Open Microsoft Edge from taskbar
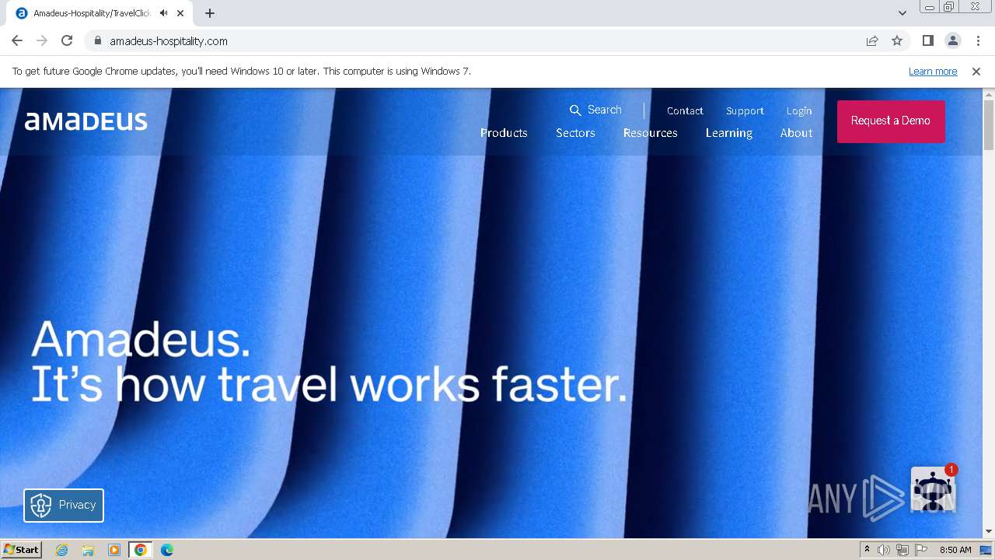The height and width of the screenshot is (560, 995). (167, 550)
